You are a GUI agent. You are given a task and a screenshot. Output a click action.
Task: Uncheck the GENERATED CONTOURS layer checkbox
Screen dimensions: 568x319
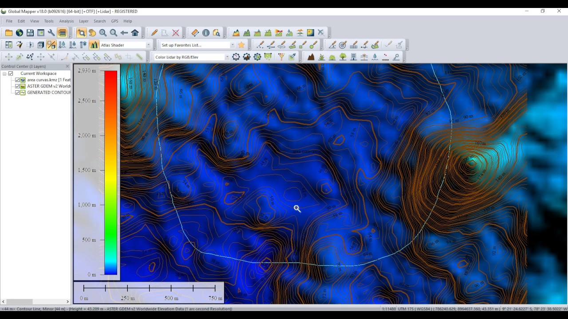coord(17,93)
